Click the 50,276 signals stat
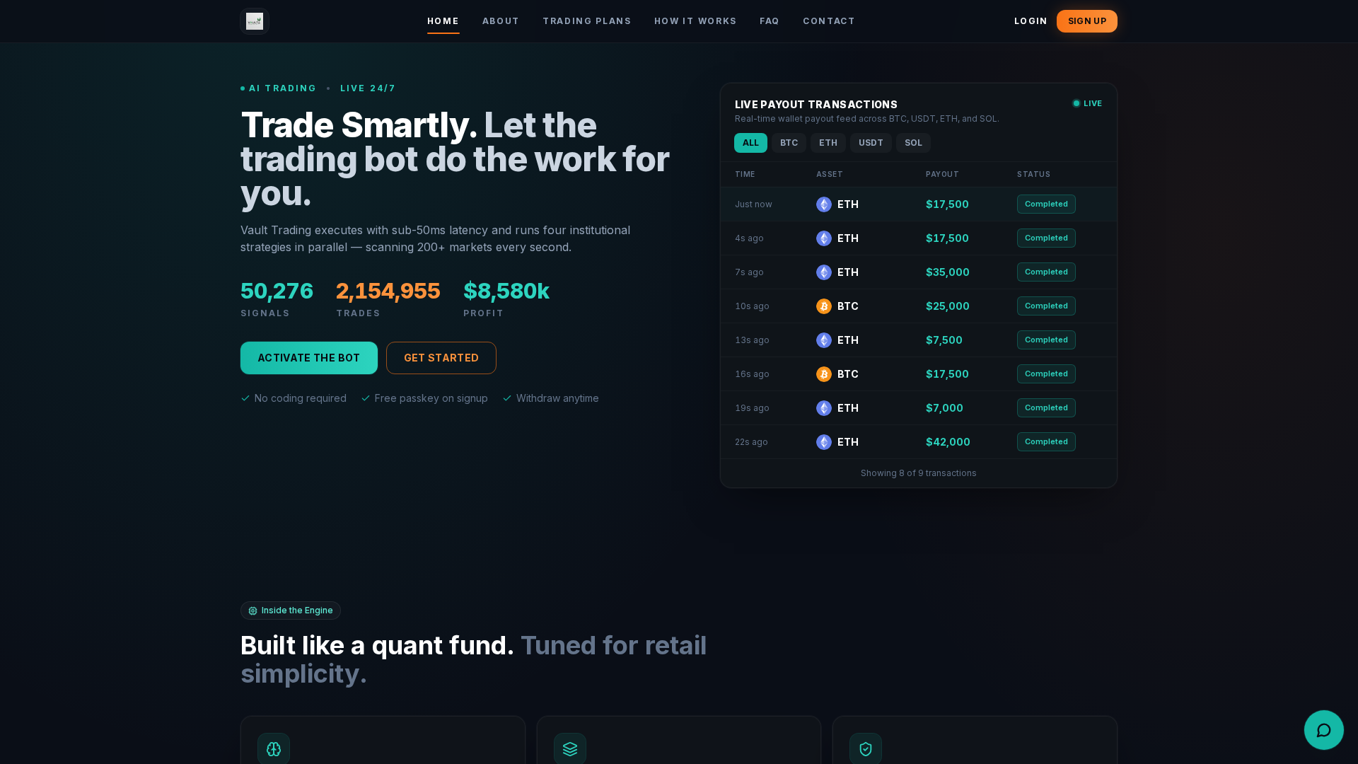The width and height of the screenshot is (1358, 764). click(x=277, y=291)
